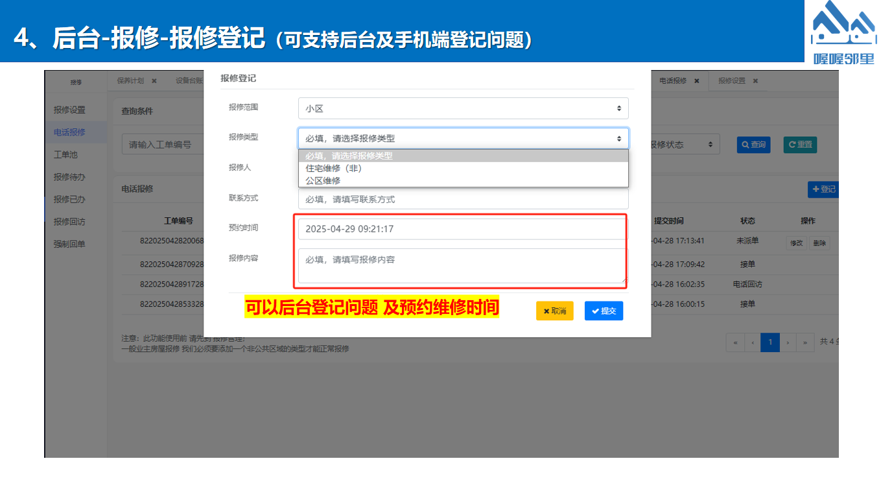Open 工单池 in the left sidebar
Viewport: 881px width, 498px height.
[65, 154]
